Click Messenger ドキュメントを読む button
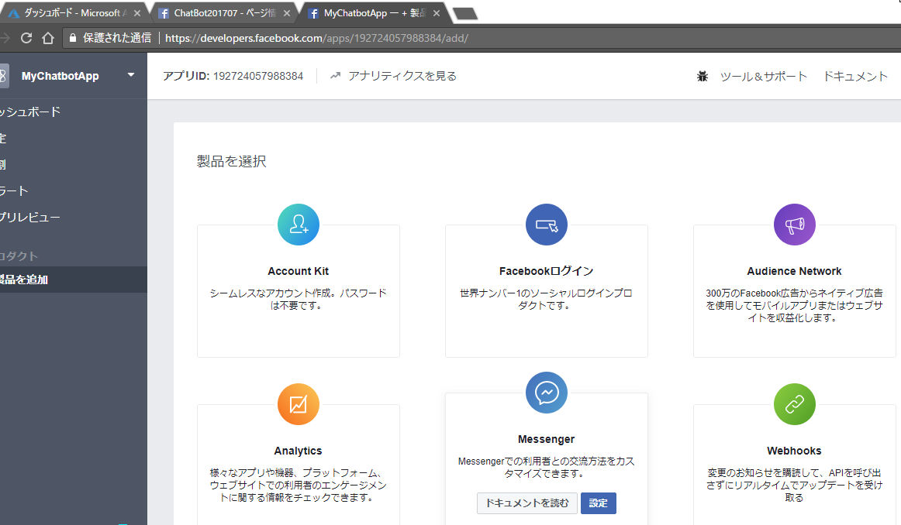The height and width of the screenshot is (525, 901). pyautogui.click(x=527, y=503)
